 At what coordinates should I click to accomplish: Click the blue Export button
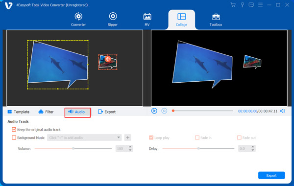click(x=271, y=175)
